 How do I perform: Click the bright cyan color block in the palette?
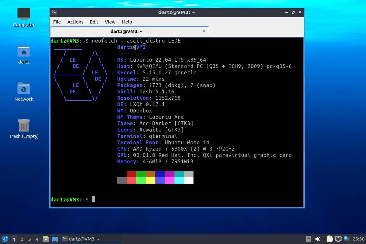point(179,180)
